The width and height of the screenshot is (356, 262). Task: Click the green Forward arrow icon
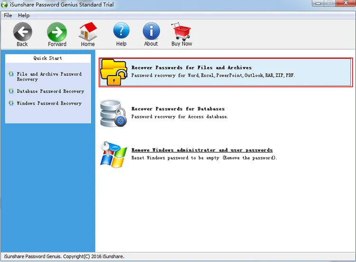click(57, 31)
